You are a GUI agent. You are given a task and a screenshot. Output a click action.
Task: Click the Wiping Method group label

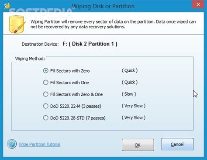[30, 59]
